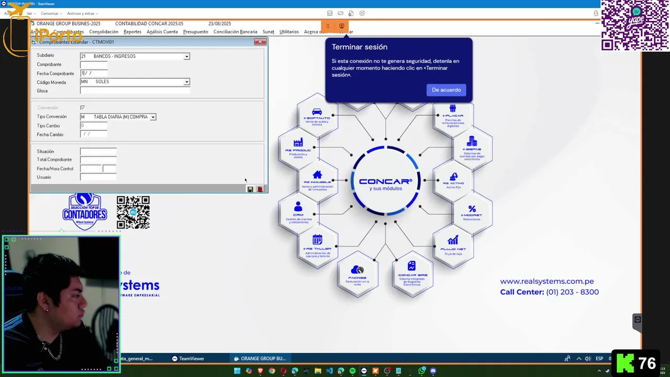Open Discord from taskbar
Viewport: 670px width, 377px height.
tap(433, 371)
